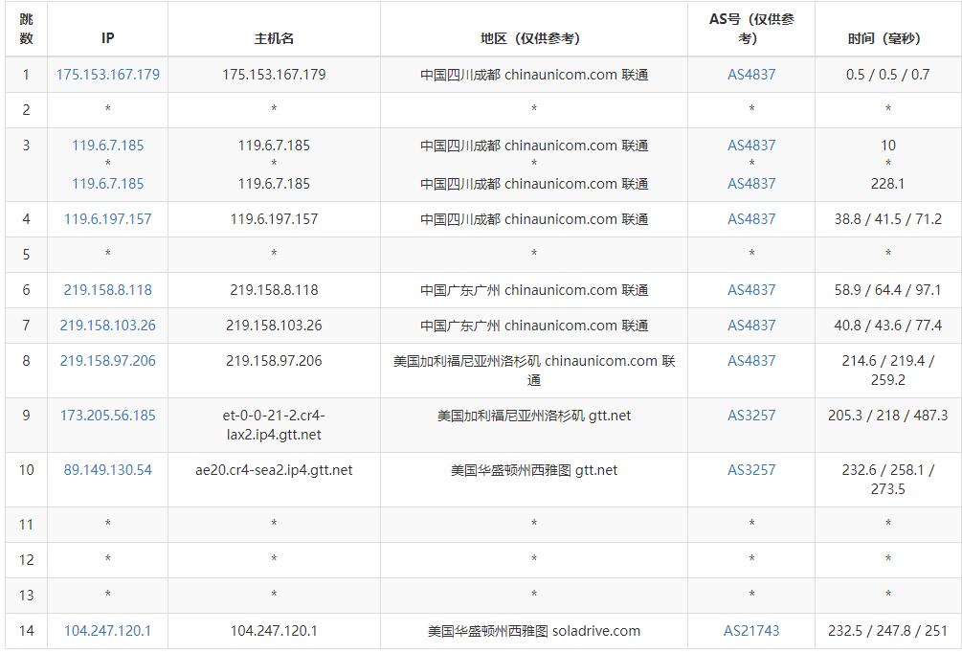This screenshot has height=653, width=962.
Task: Open the AS21743 link
Action: click(x=751, y=631)
